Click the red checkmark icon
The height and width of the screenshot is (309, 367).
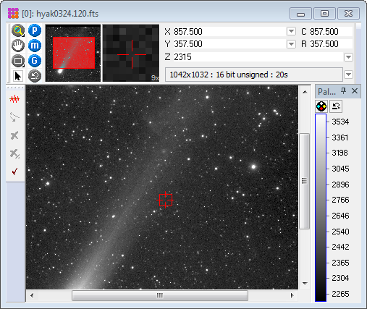click(x=14, y=172)
